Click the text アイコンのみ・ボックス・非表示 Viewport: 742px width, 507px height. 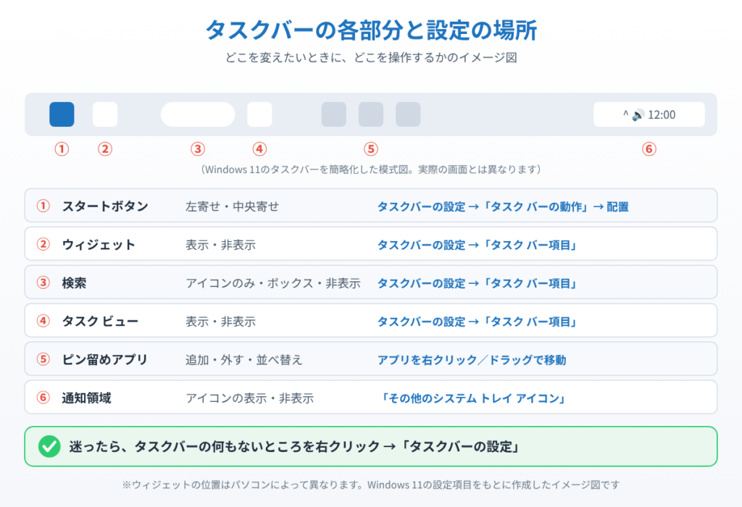pos(273,283)
